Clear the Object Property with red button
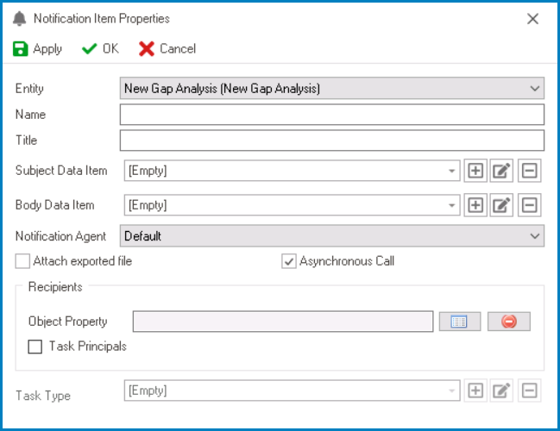This screenshot has width=560, height=431. click(508, 322)
